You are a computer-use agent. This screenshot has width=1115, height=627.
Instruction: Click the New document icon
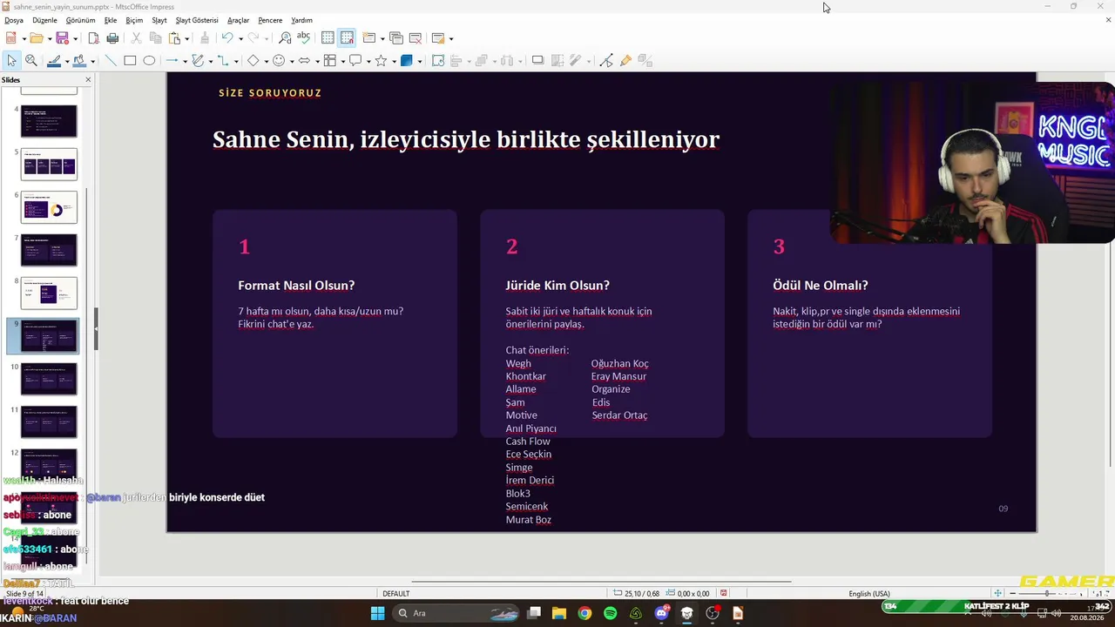click(x=10, y=38)
